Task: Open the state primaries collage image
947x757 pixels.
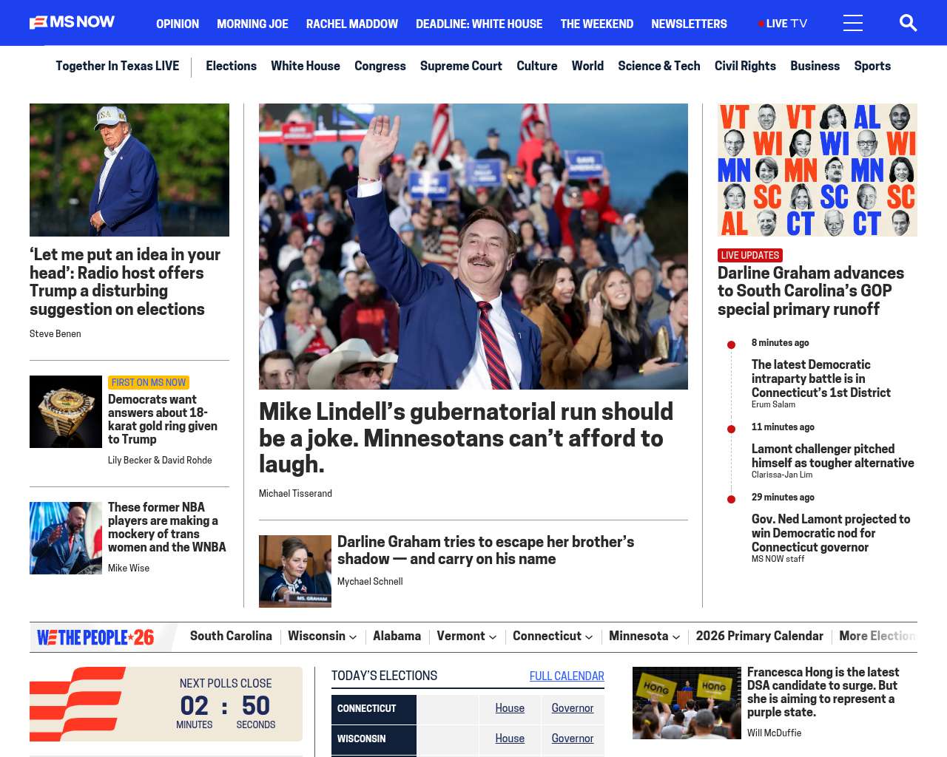Action: tap(818, 170)
